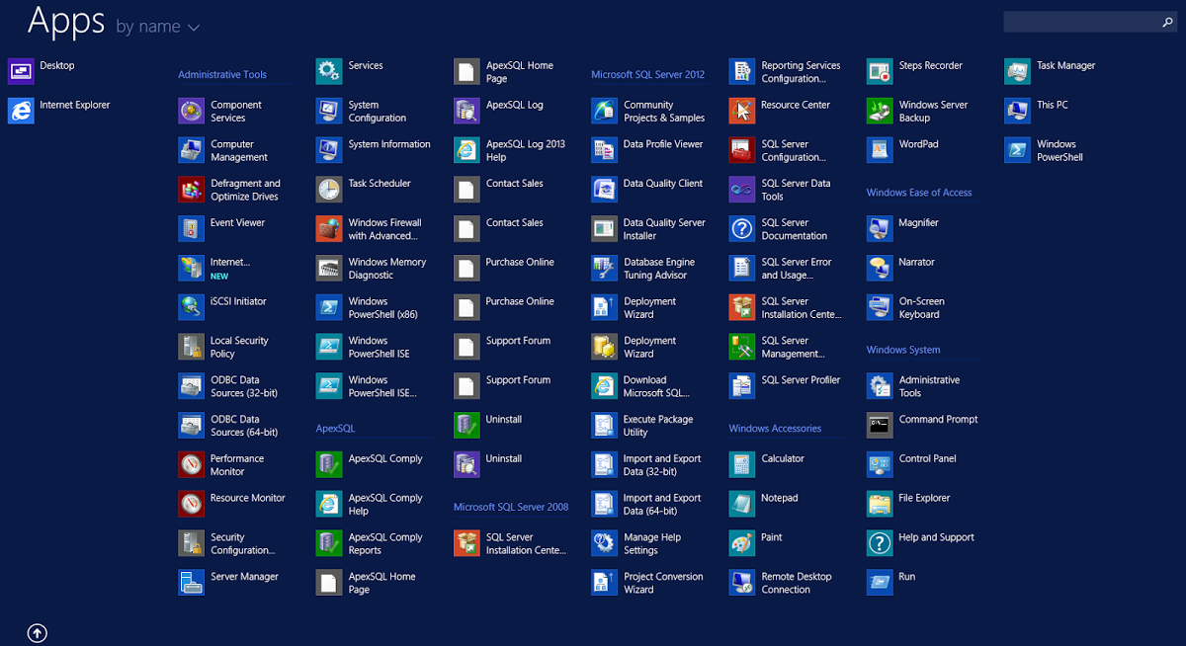Launch Narrator icon
Viewport: 1186px width, 646px height.
tap(881, 269)
